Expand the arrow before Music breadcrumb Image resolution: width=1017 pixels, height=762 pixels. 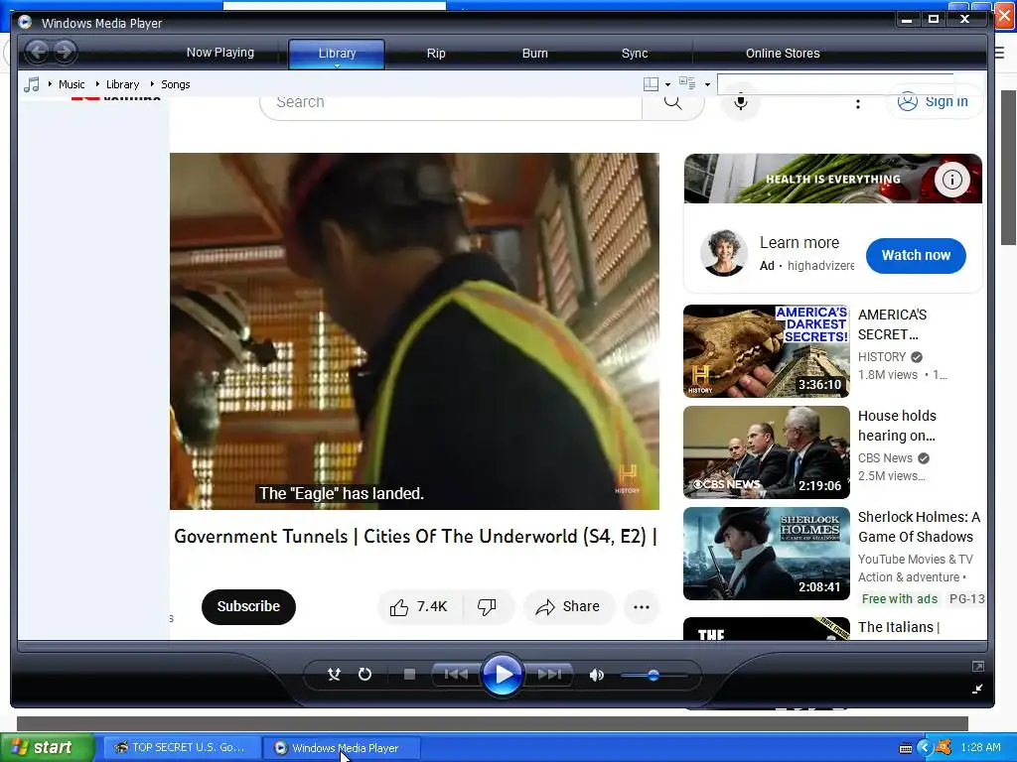point(50,83)
